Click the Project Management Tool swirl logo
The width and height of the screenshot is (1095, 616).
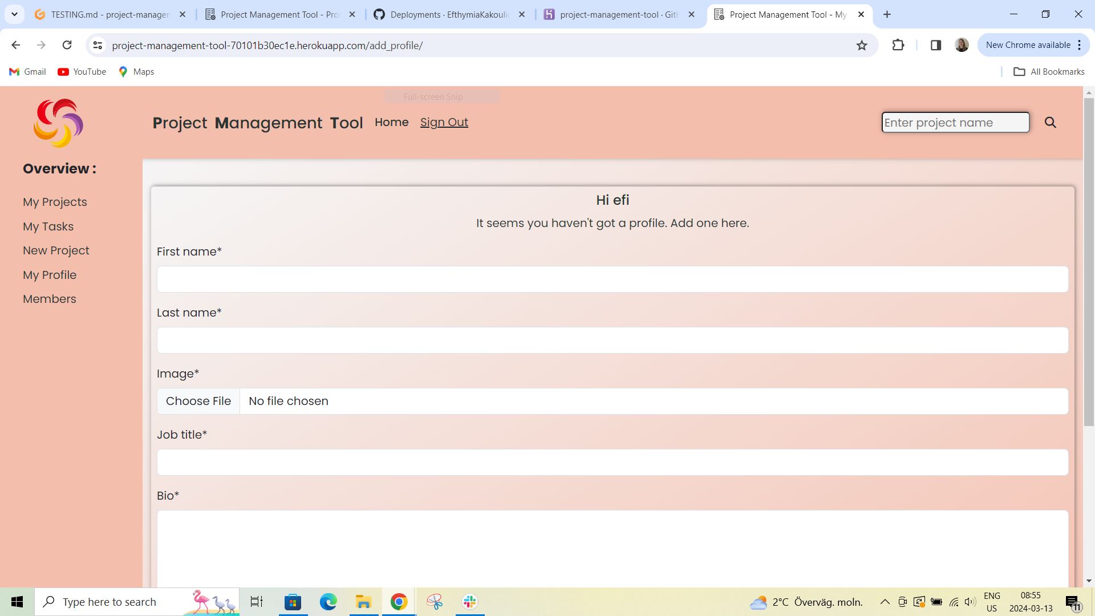(x=58, y=122)
